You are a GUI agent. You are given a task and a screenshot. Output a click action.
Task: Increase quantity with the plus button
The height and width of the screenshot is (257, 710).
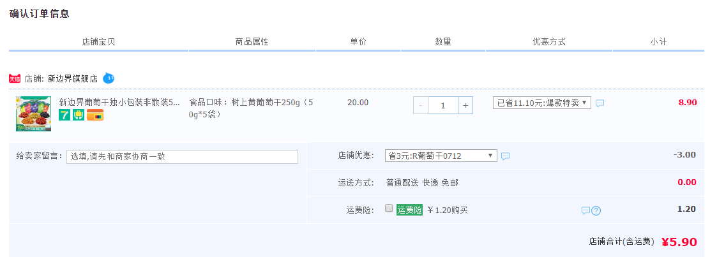coord(465,105)
